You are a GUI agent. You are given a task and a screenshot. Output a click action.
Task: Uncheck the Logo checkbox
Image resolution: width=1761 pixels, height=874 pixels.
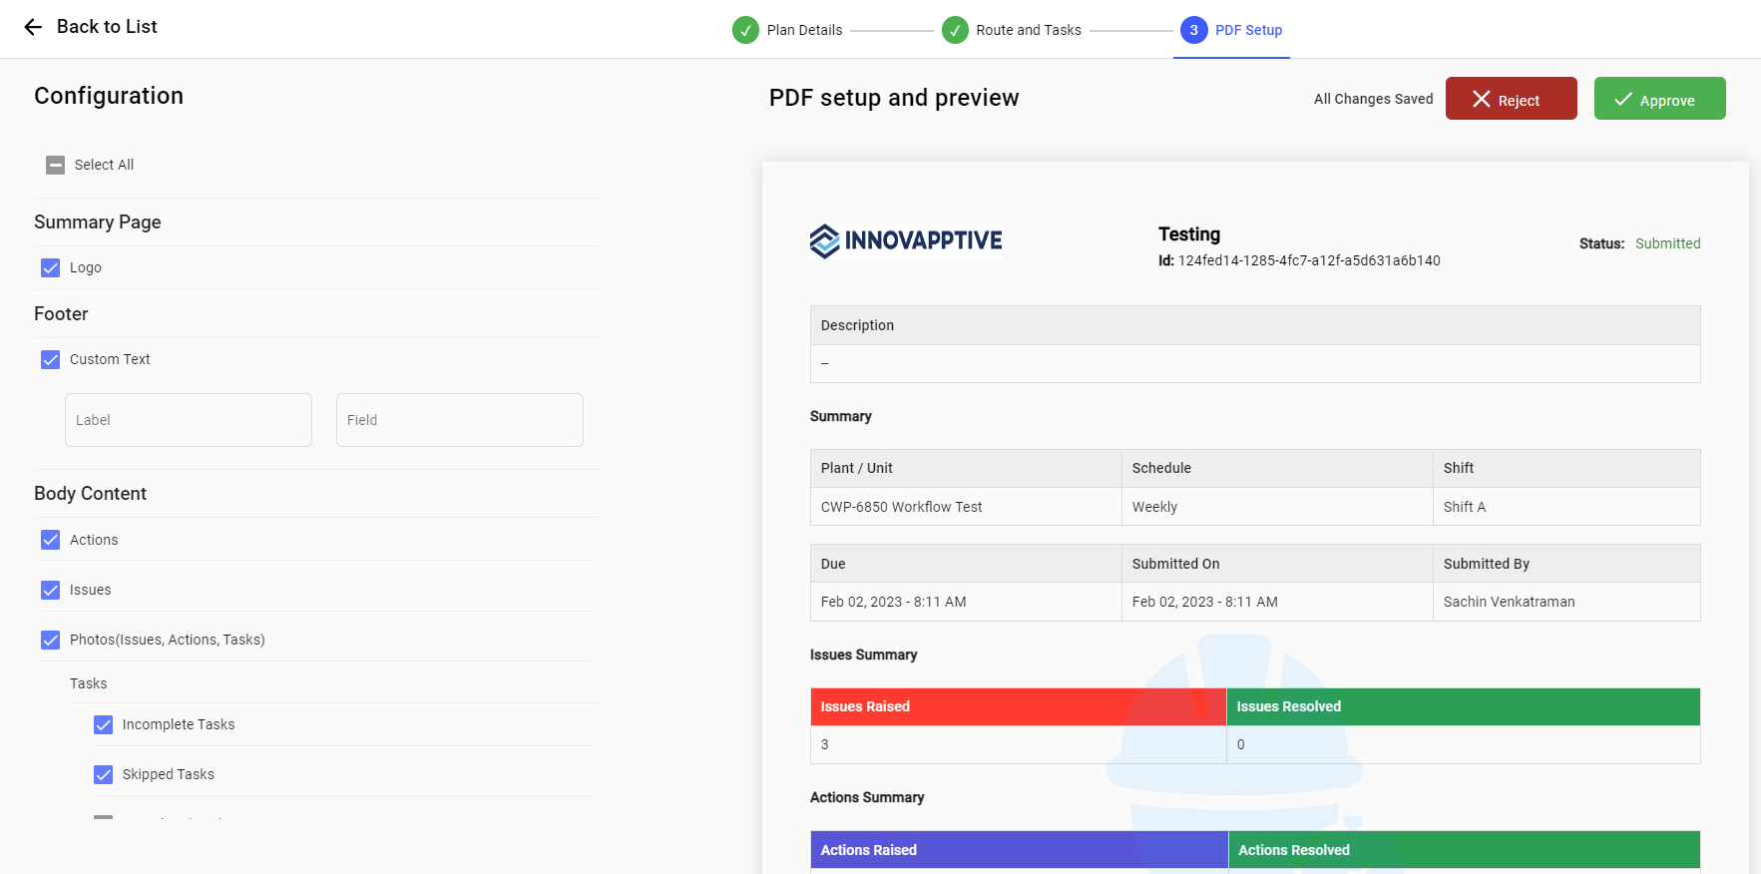[x=51, y=267]
